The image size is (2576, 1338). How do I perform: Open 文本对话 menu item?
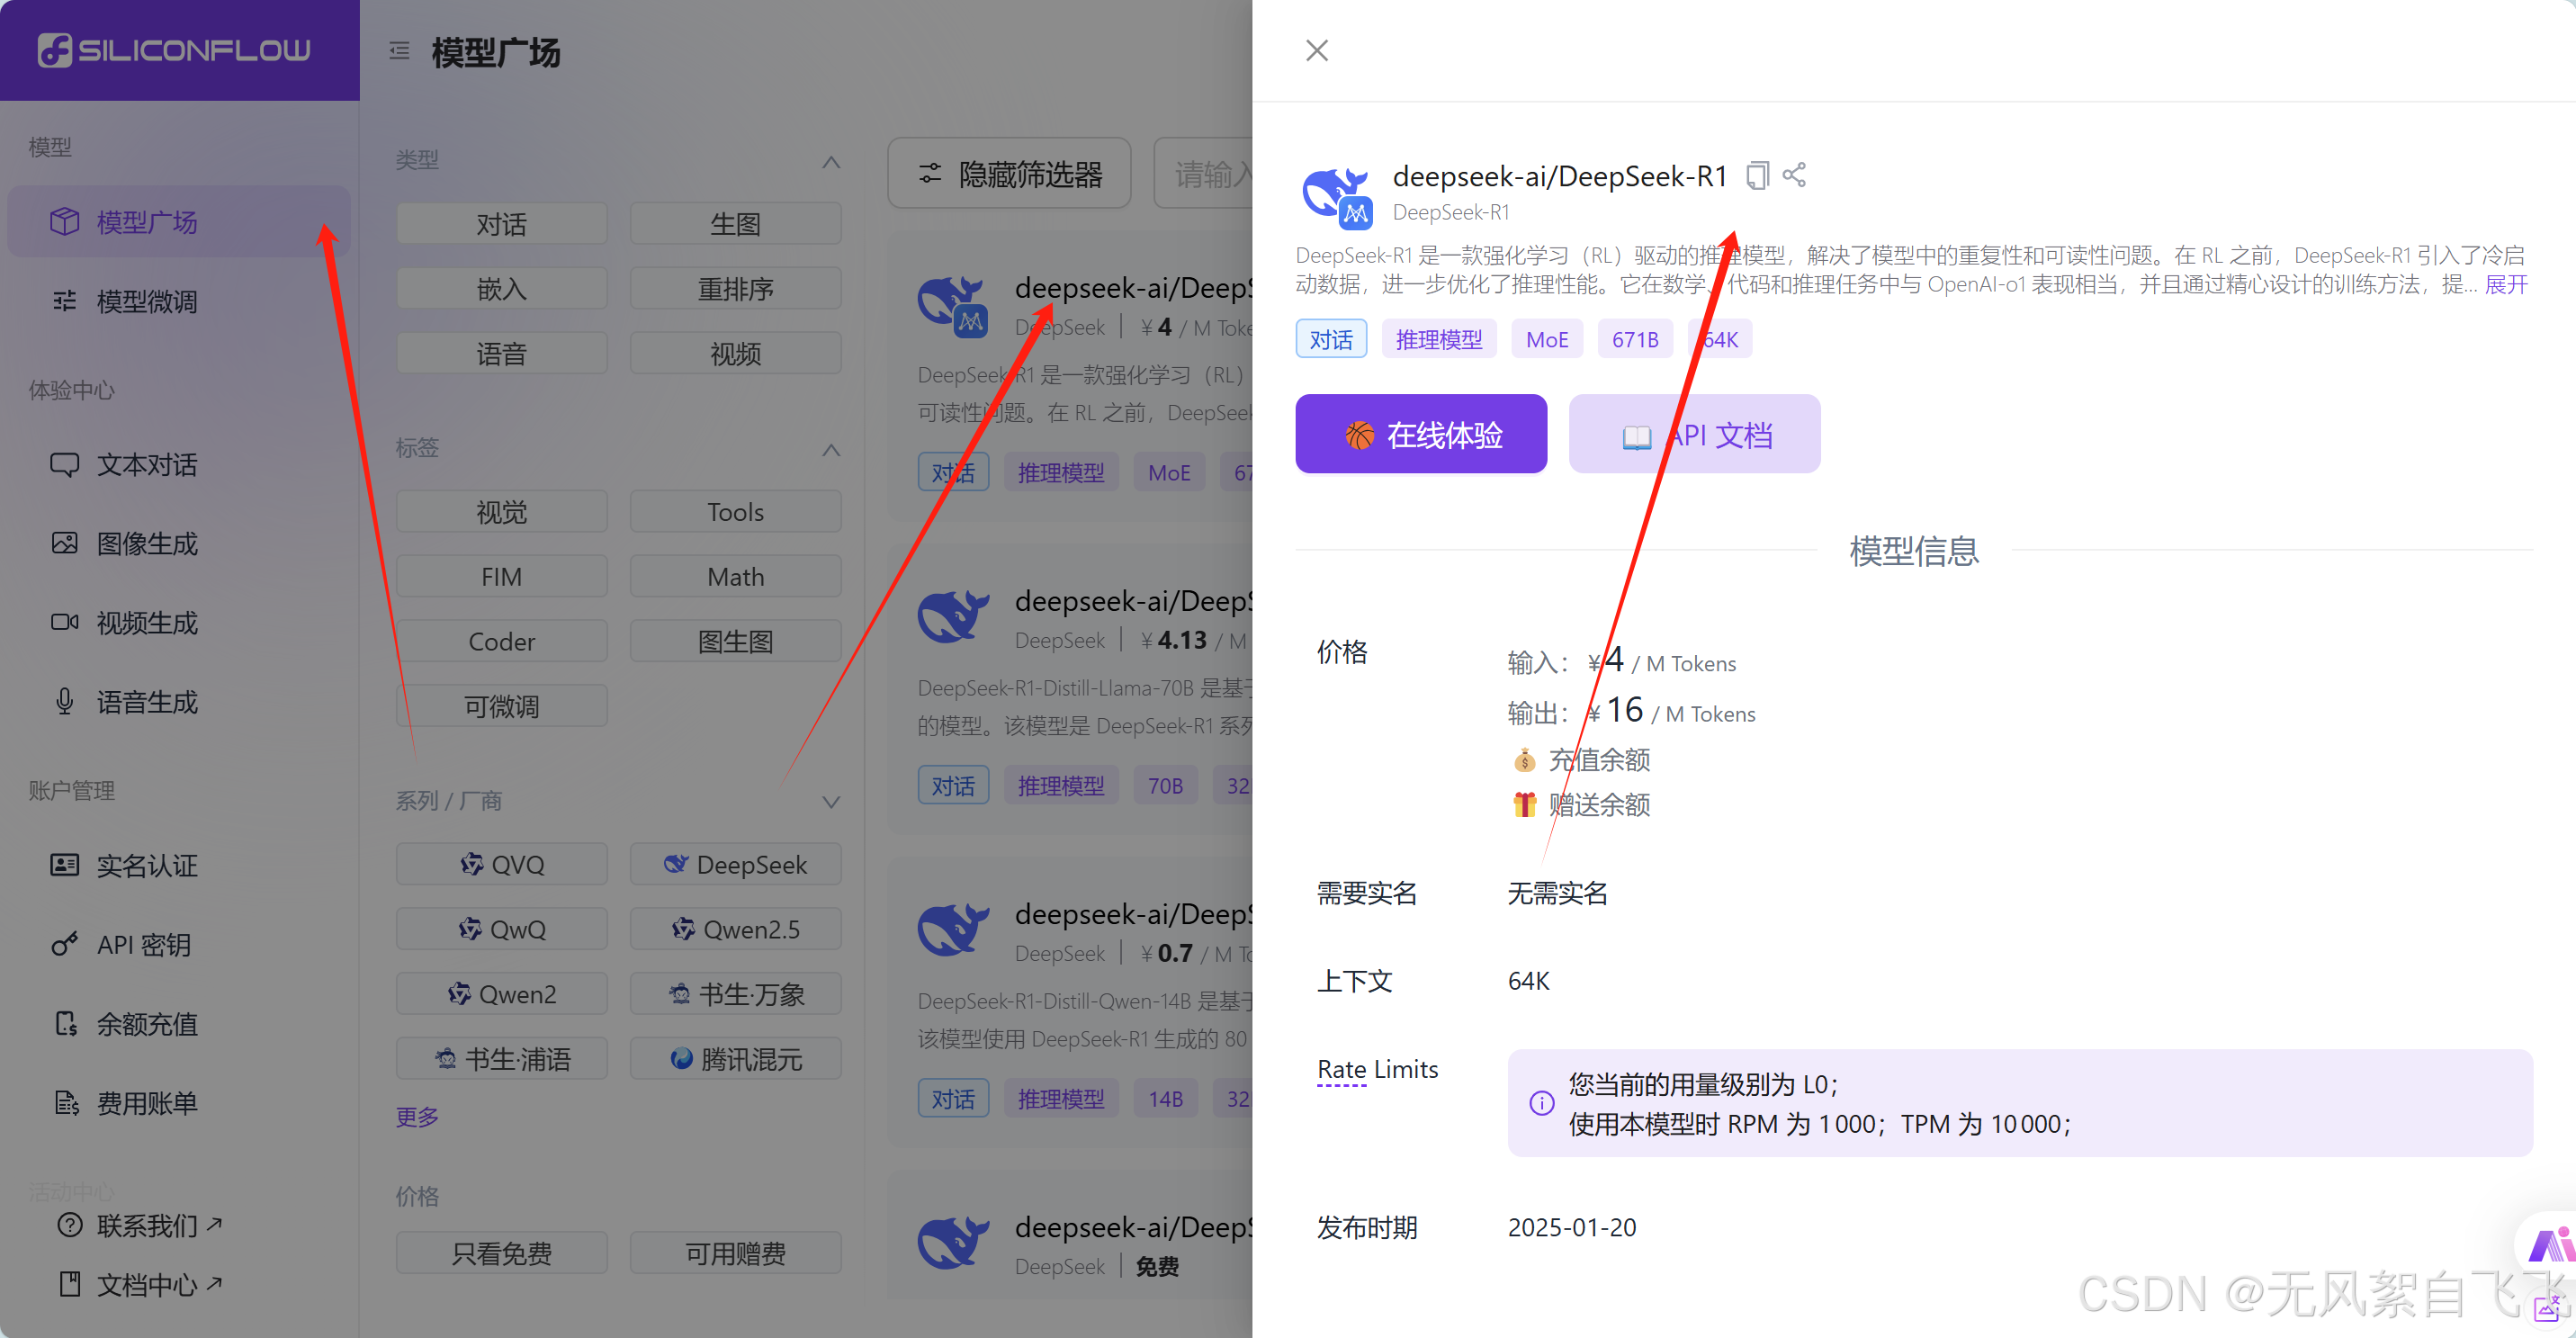point(146,465)
